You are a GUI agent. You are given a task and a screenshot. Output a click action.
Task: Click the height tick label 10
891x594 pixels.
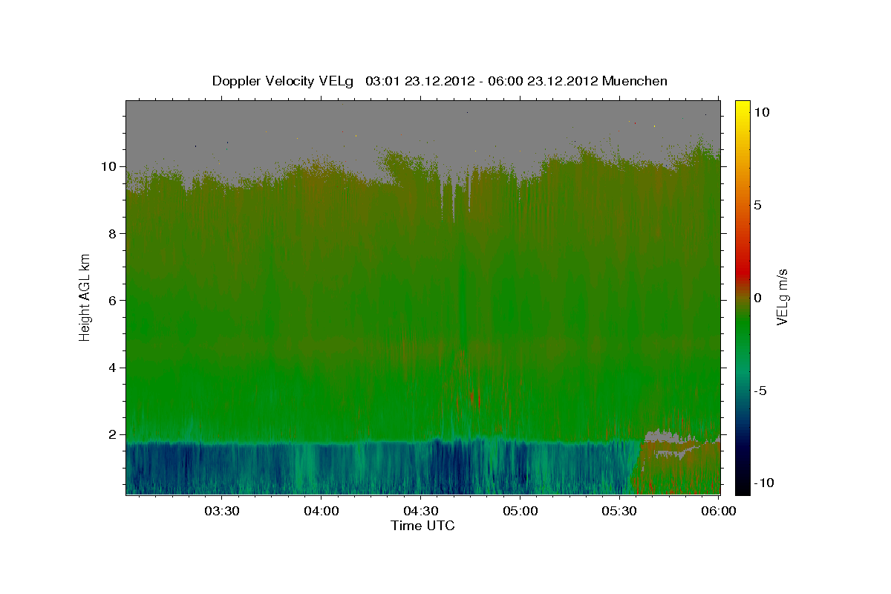[x=110, y=166]
